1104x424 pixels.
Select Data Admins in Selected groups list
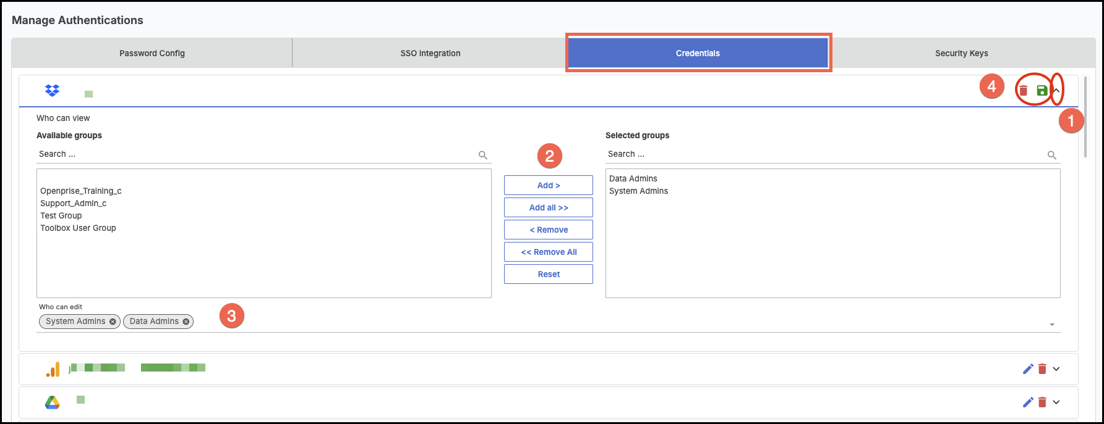pos(633,178)
